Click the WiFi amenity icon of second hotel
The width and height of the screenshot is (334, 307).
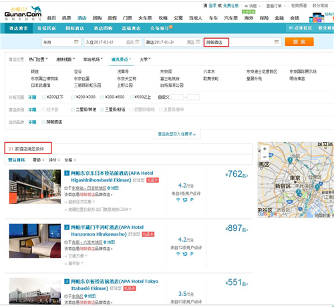coord(178,254)
